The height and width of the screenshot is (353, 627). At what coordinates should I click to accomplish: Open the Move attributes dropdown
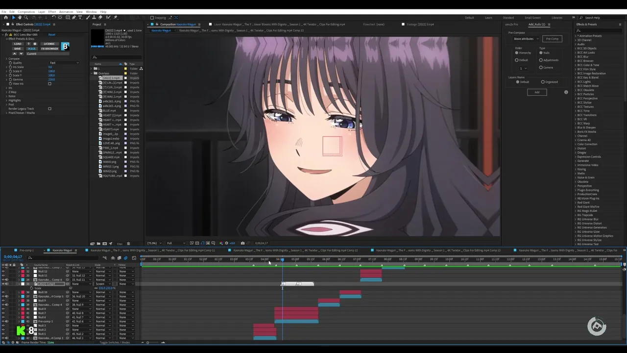[x=527, y=39]
